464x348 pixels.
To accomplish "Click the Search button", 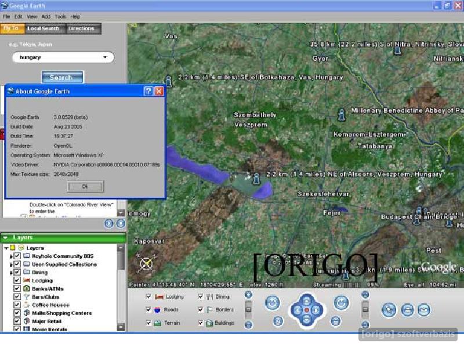I will tap(62, 77).
